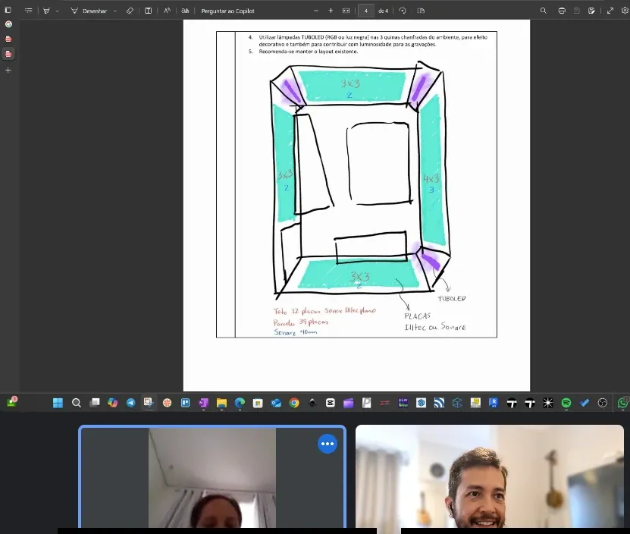Select the eraser tool

pos(130,11)
